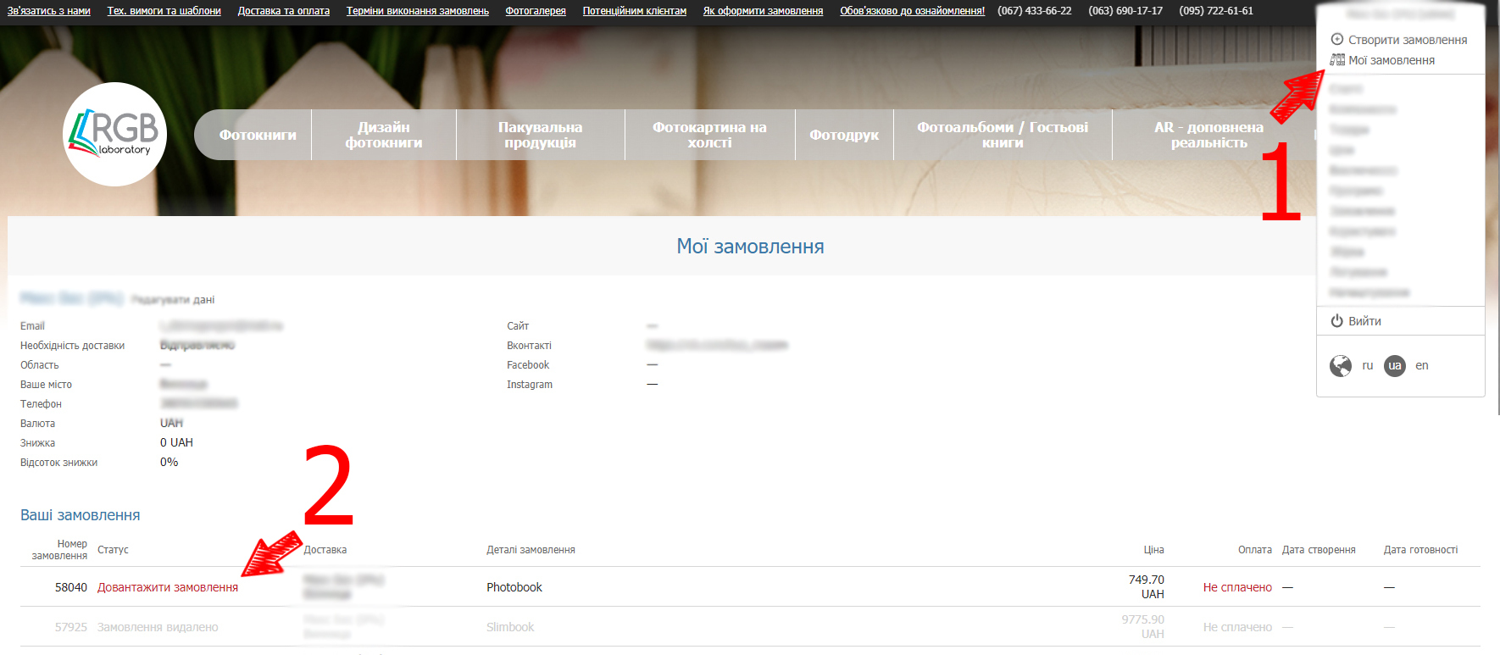The width and height of the screenshot is (1500, 655).
Task: Switch language to en
Action: [1422, 365]
